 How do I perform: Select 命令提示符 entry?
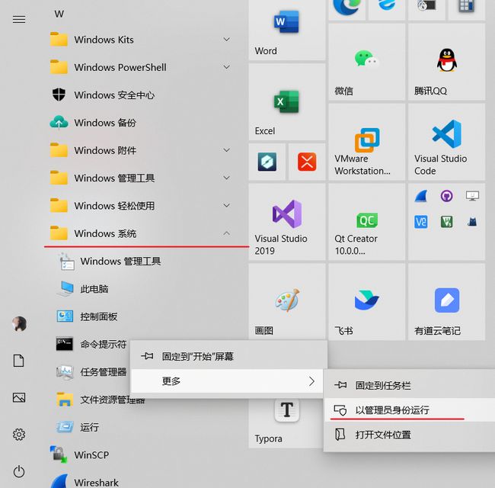(91, 344)
